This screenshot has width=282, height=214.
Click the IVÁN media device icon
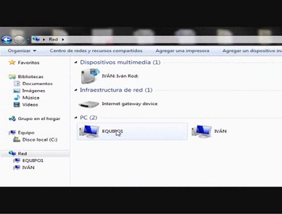[x=89, y=76]
